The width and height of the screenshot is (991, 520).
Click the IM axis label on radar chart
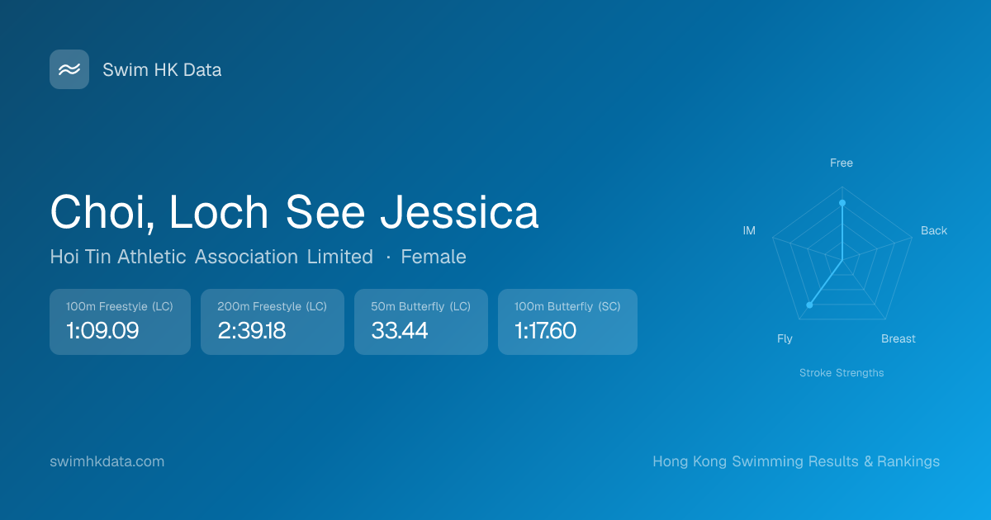click(749, 230)
